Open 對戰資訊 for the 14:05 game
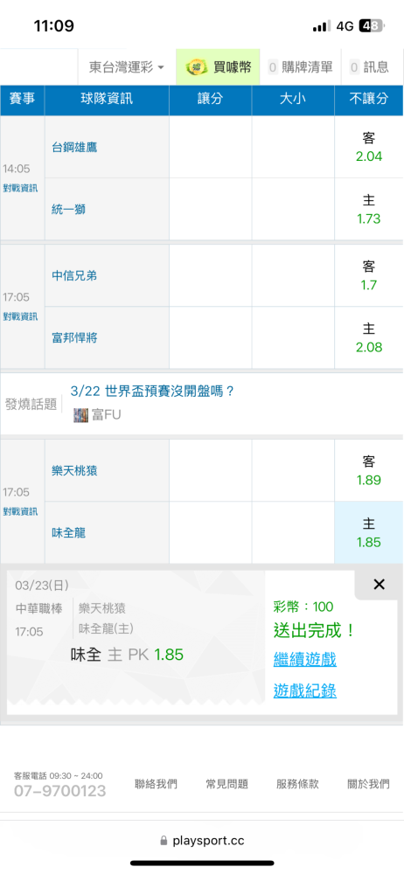The height and width of the screenshot is (874, 404). [x=20, y=189]
